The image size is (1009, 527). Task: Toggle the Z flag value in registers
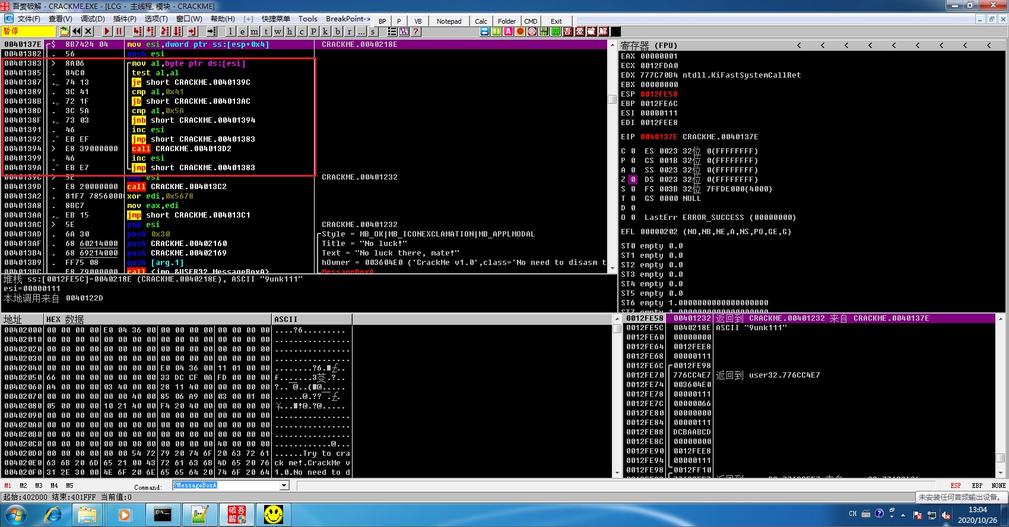click(x=633, y=180)
